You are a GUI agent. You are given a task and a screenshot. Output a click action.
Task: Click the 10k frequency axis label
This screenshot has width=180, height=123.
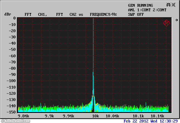click(95, 116)
